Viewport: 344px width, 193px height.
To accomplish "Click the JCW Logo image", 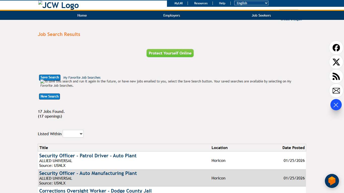I will [x=58, y=5].
